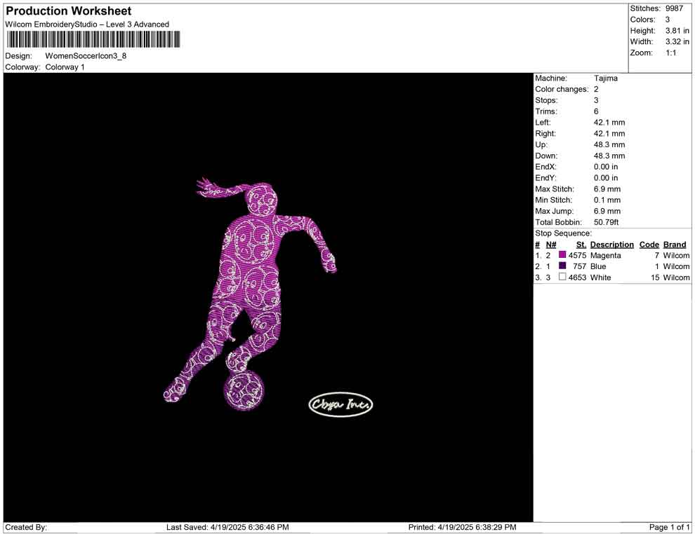Click the Machine value 'Tajima'
Image resolution: width=695 pixels, height=534 pixels.
click(605, 78)
